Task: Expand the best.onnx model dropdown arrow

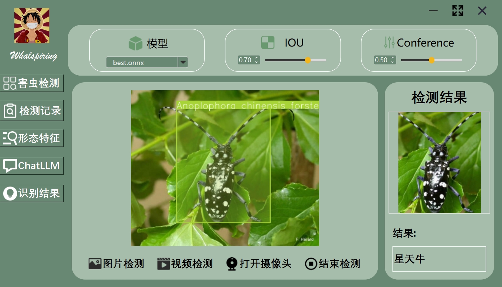Action: [183, 63]
